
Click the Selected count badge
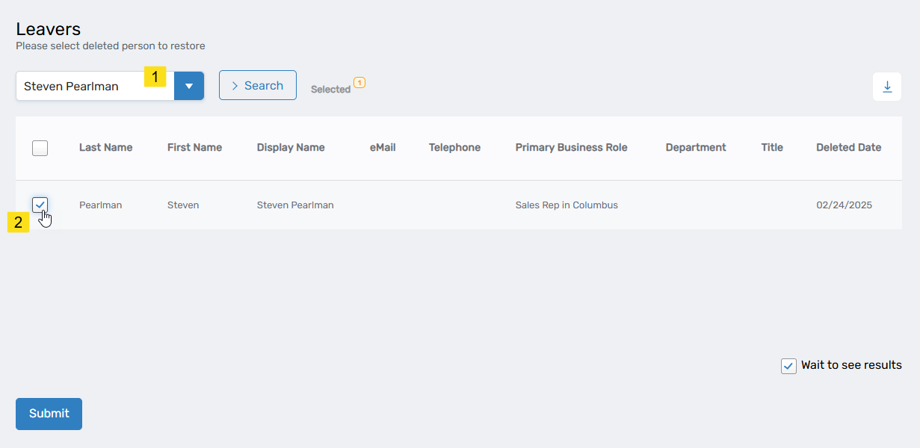[x=359, y=82]
